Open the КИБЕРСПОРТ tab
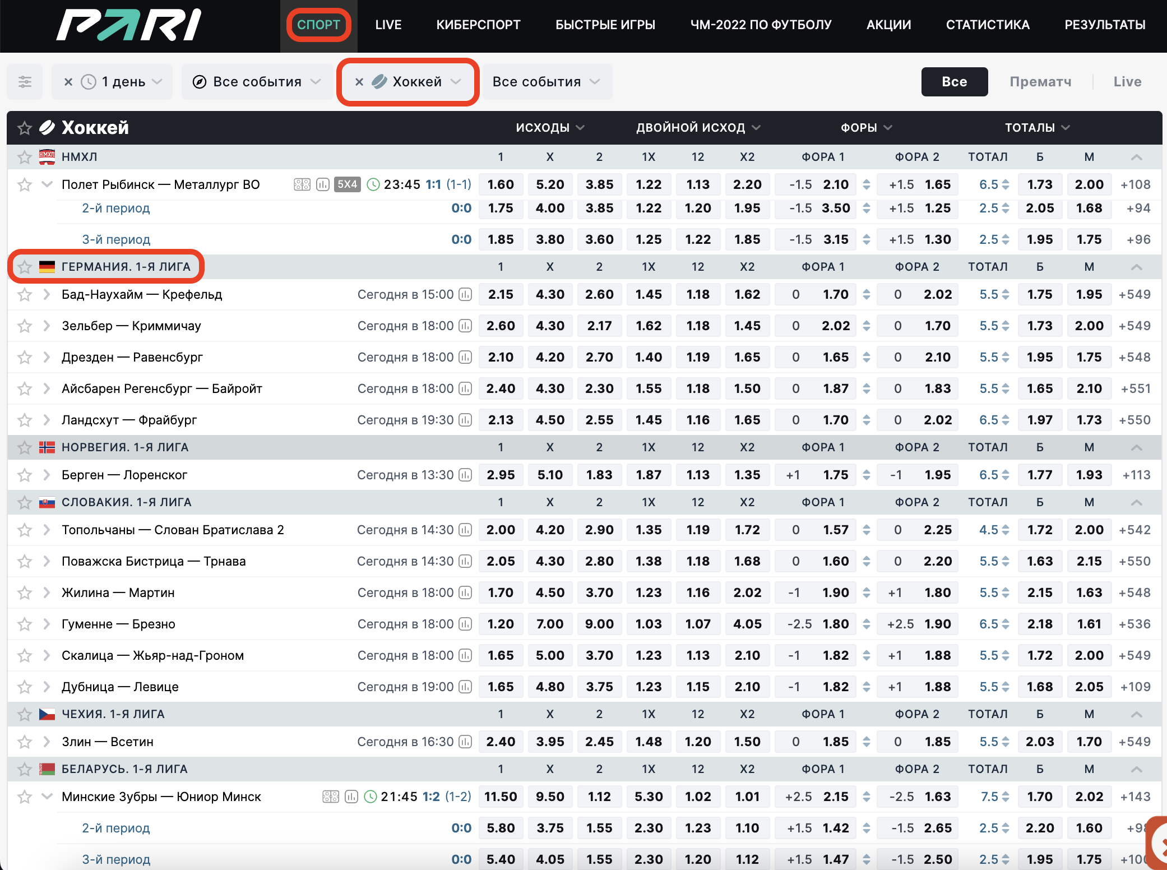The height and width of the screenshot is (870, 1167). pyautogui.click(x=478, y=25)
